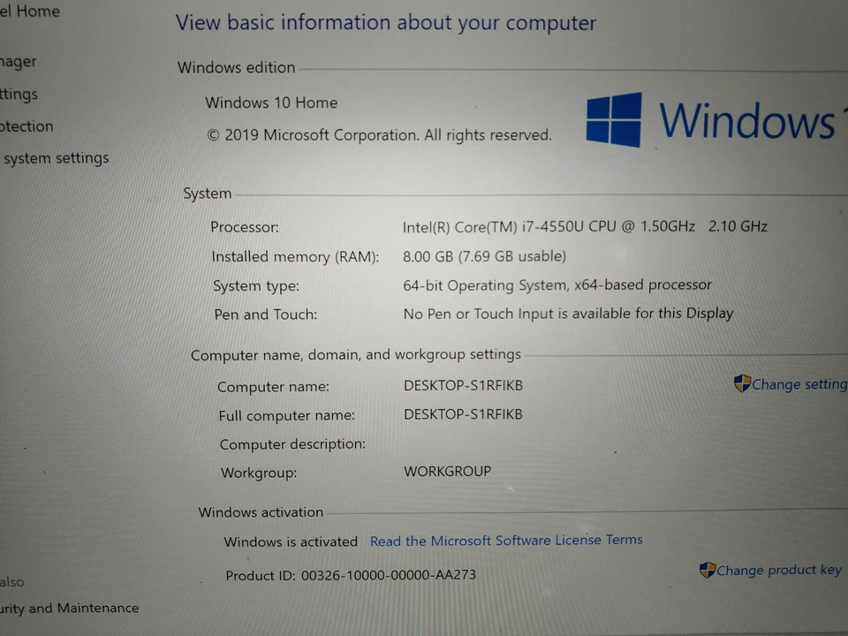Image resolution: width=848 pixels, height=636 pixels.
Task: Click 'View basic information about your computer' heading
Action: [386, 23]
